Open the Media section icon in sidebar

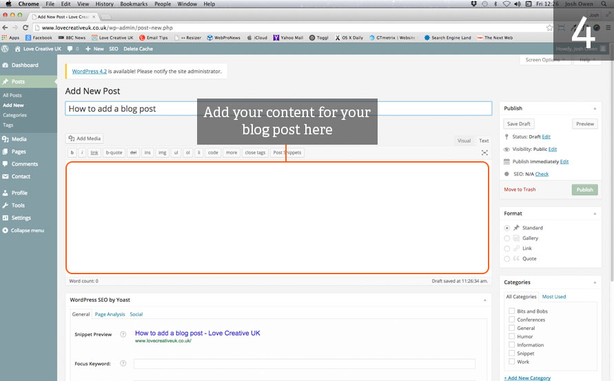tap(6, 139)
